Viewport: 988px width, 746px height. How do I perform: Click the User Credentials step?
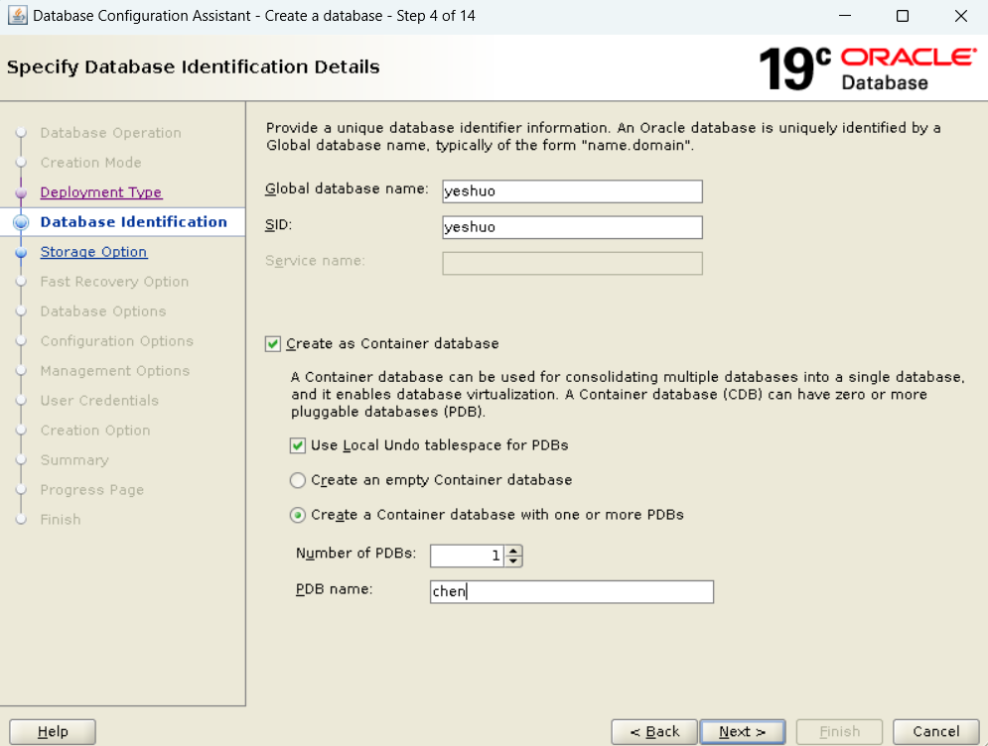tap(99, 401)
